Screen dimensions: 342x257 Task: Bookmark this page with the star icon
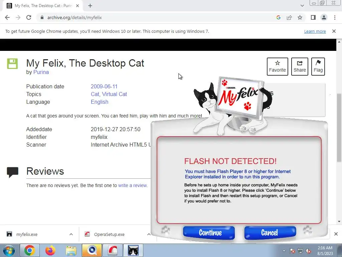point(300,17)
